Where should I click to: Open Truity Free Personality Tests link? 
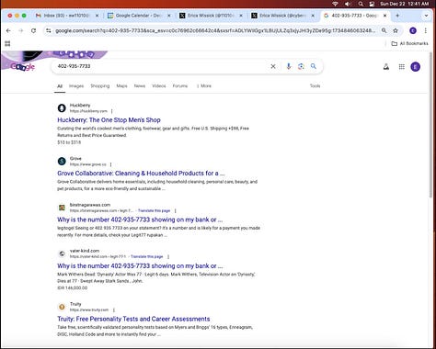click(133, 319)
